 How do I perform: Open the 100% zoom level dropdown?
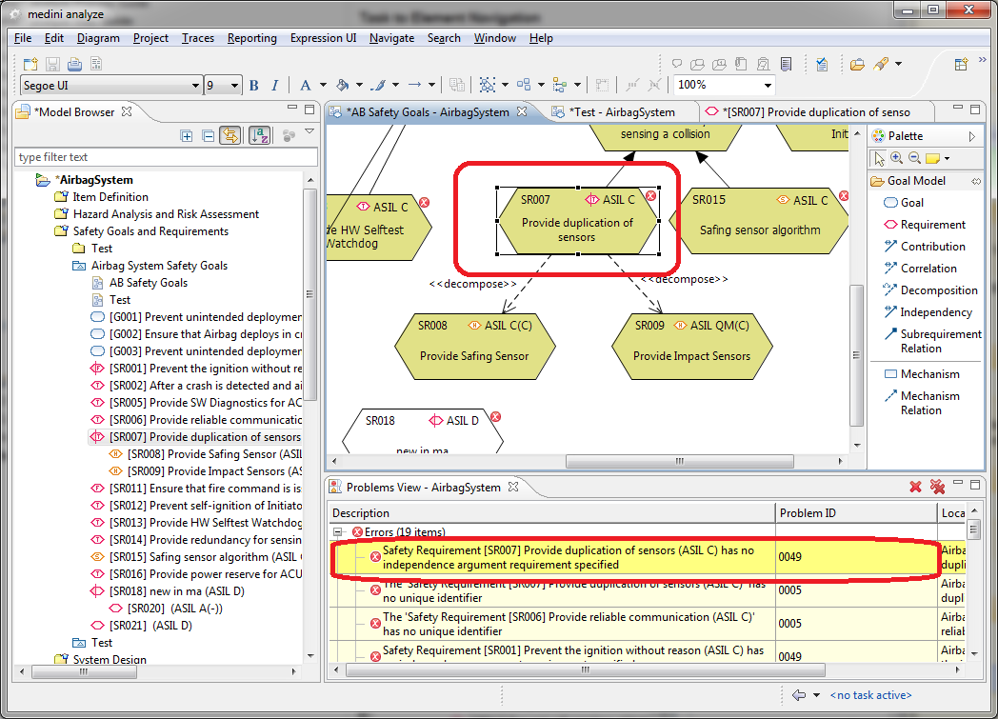click(x=768, y=86)
